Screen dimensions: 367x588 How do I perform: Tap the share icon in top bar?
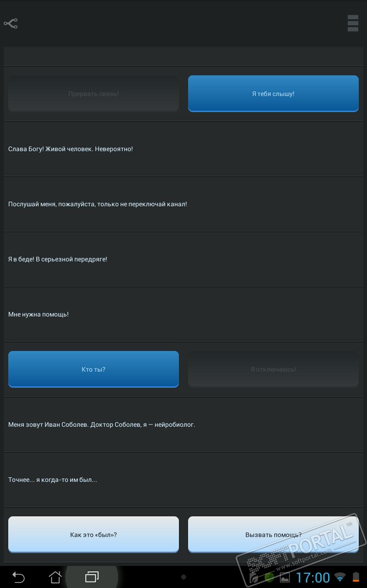coord(11,23)
